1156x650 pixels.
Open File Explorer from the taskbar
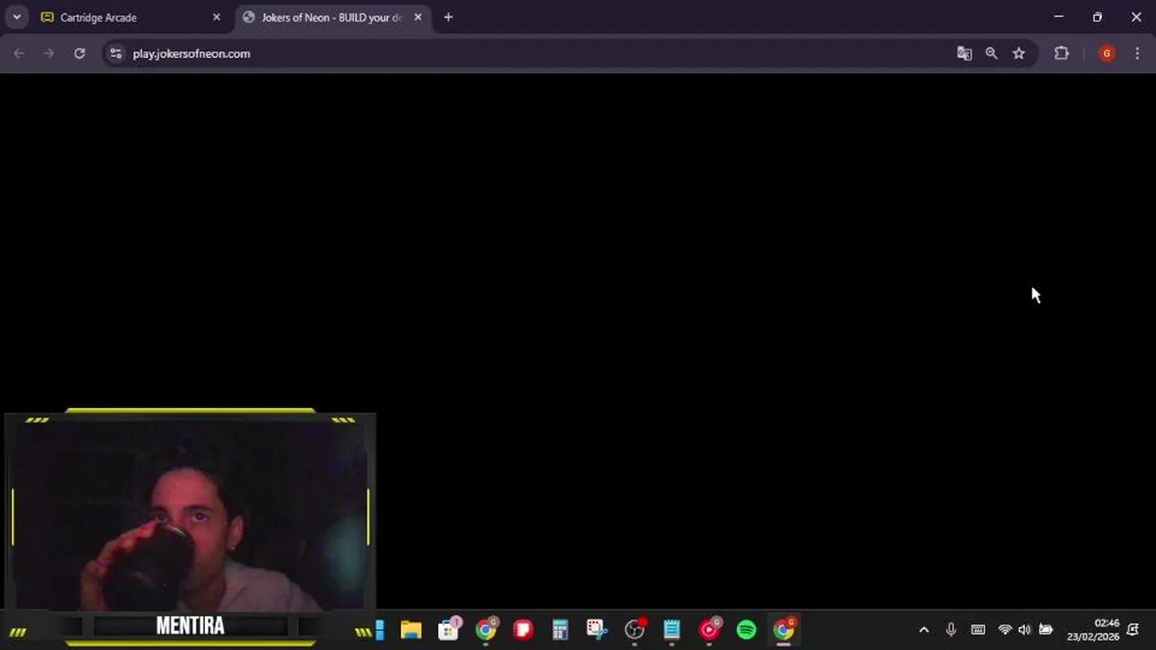point(411,629)
